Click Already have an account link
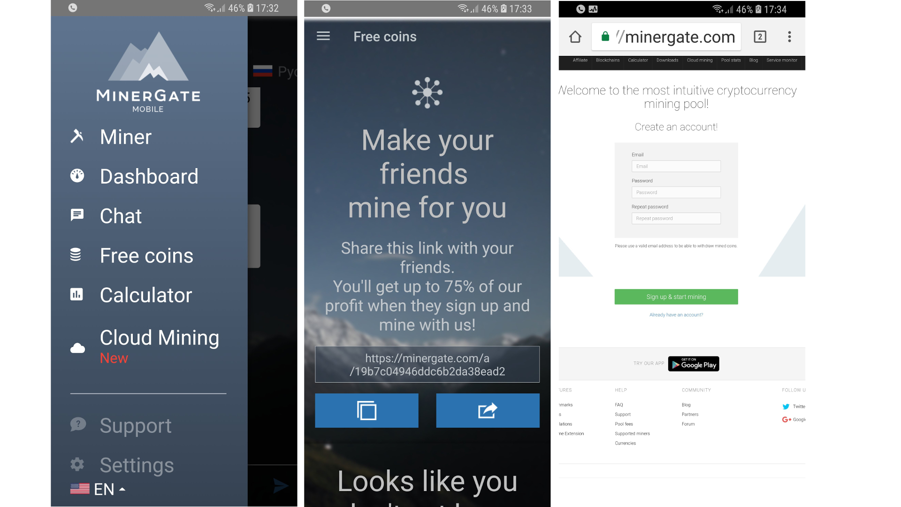The width and height of the screenshot is (901, 507). tap(676, 315)
